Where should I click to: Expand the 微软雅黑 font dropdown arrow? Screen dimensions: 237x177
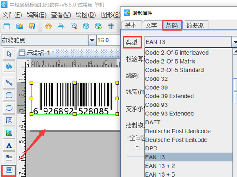click(x=92, y=40)
